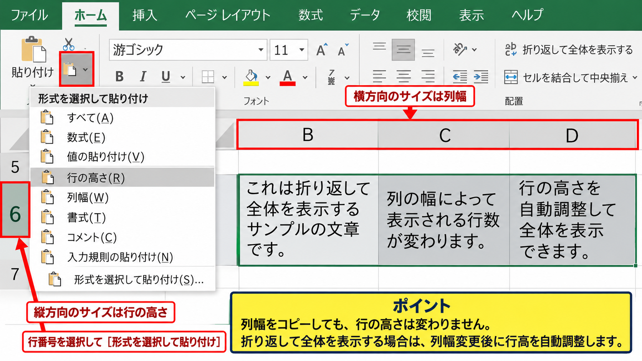
Task: Switch to the 表示 tab
Action: [472, 15]
